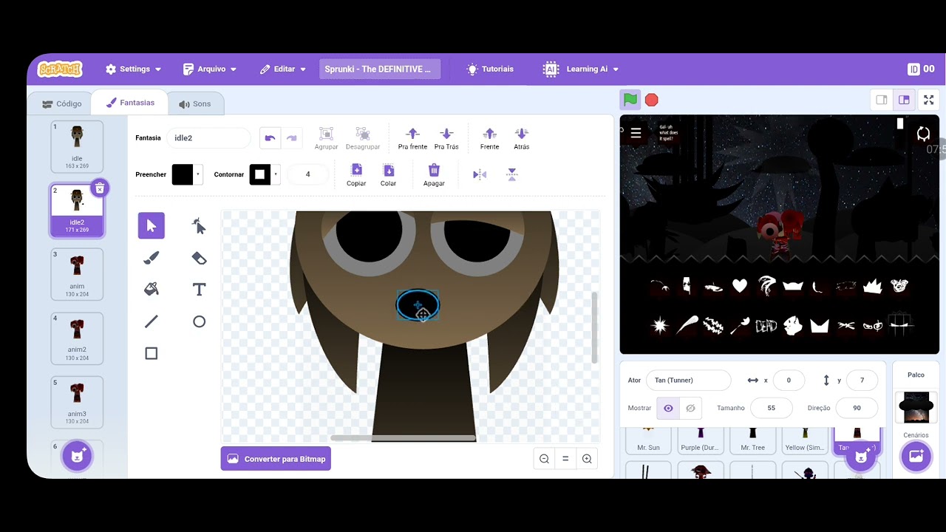Switch to the Sons tab
The height and width of the screenshot is (532, 946).
coord(195,103)
